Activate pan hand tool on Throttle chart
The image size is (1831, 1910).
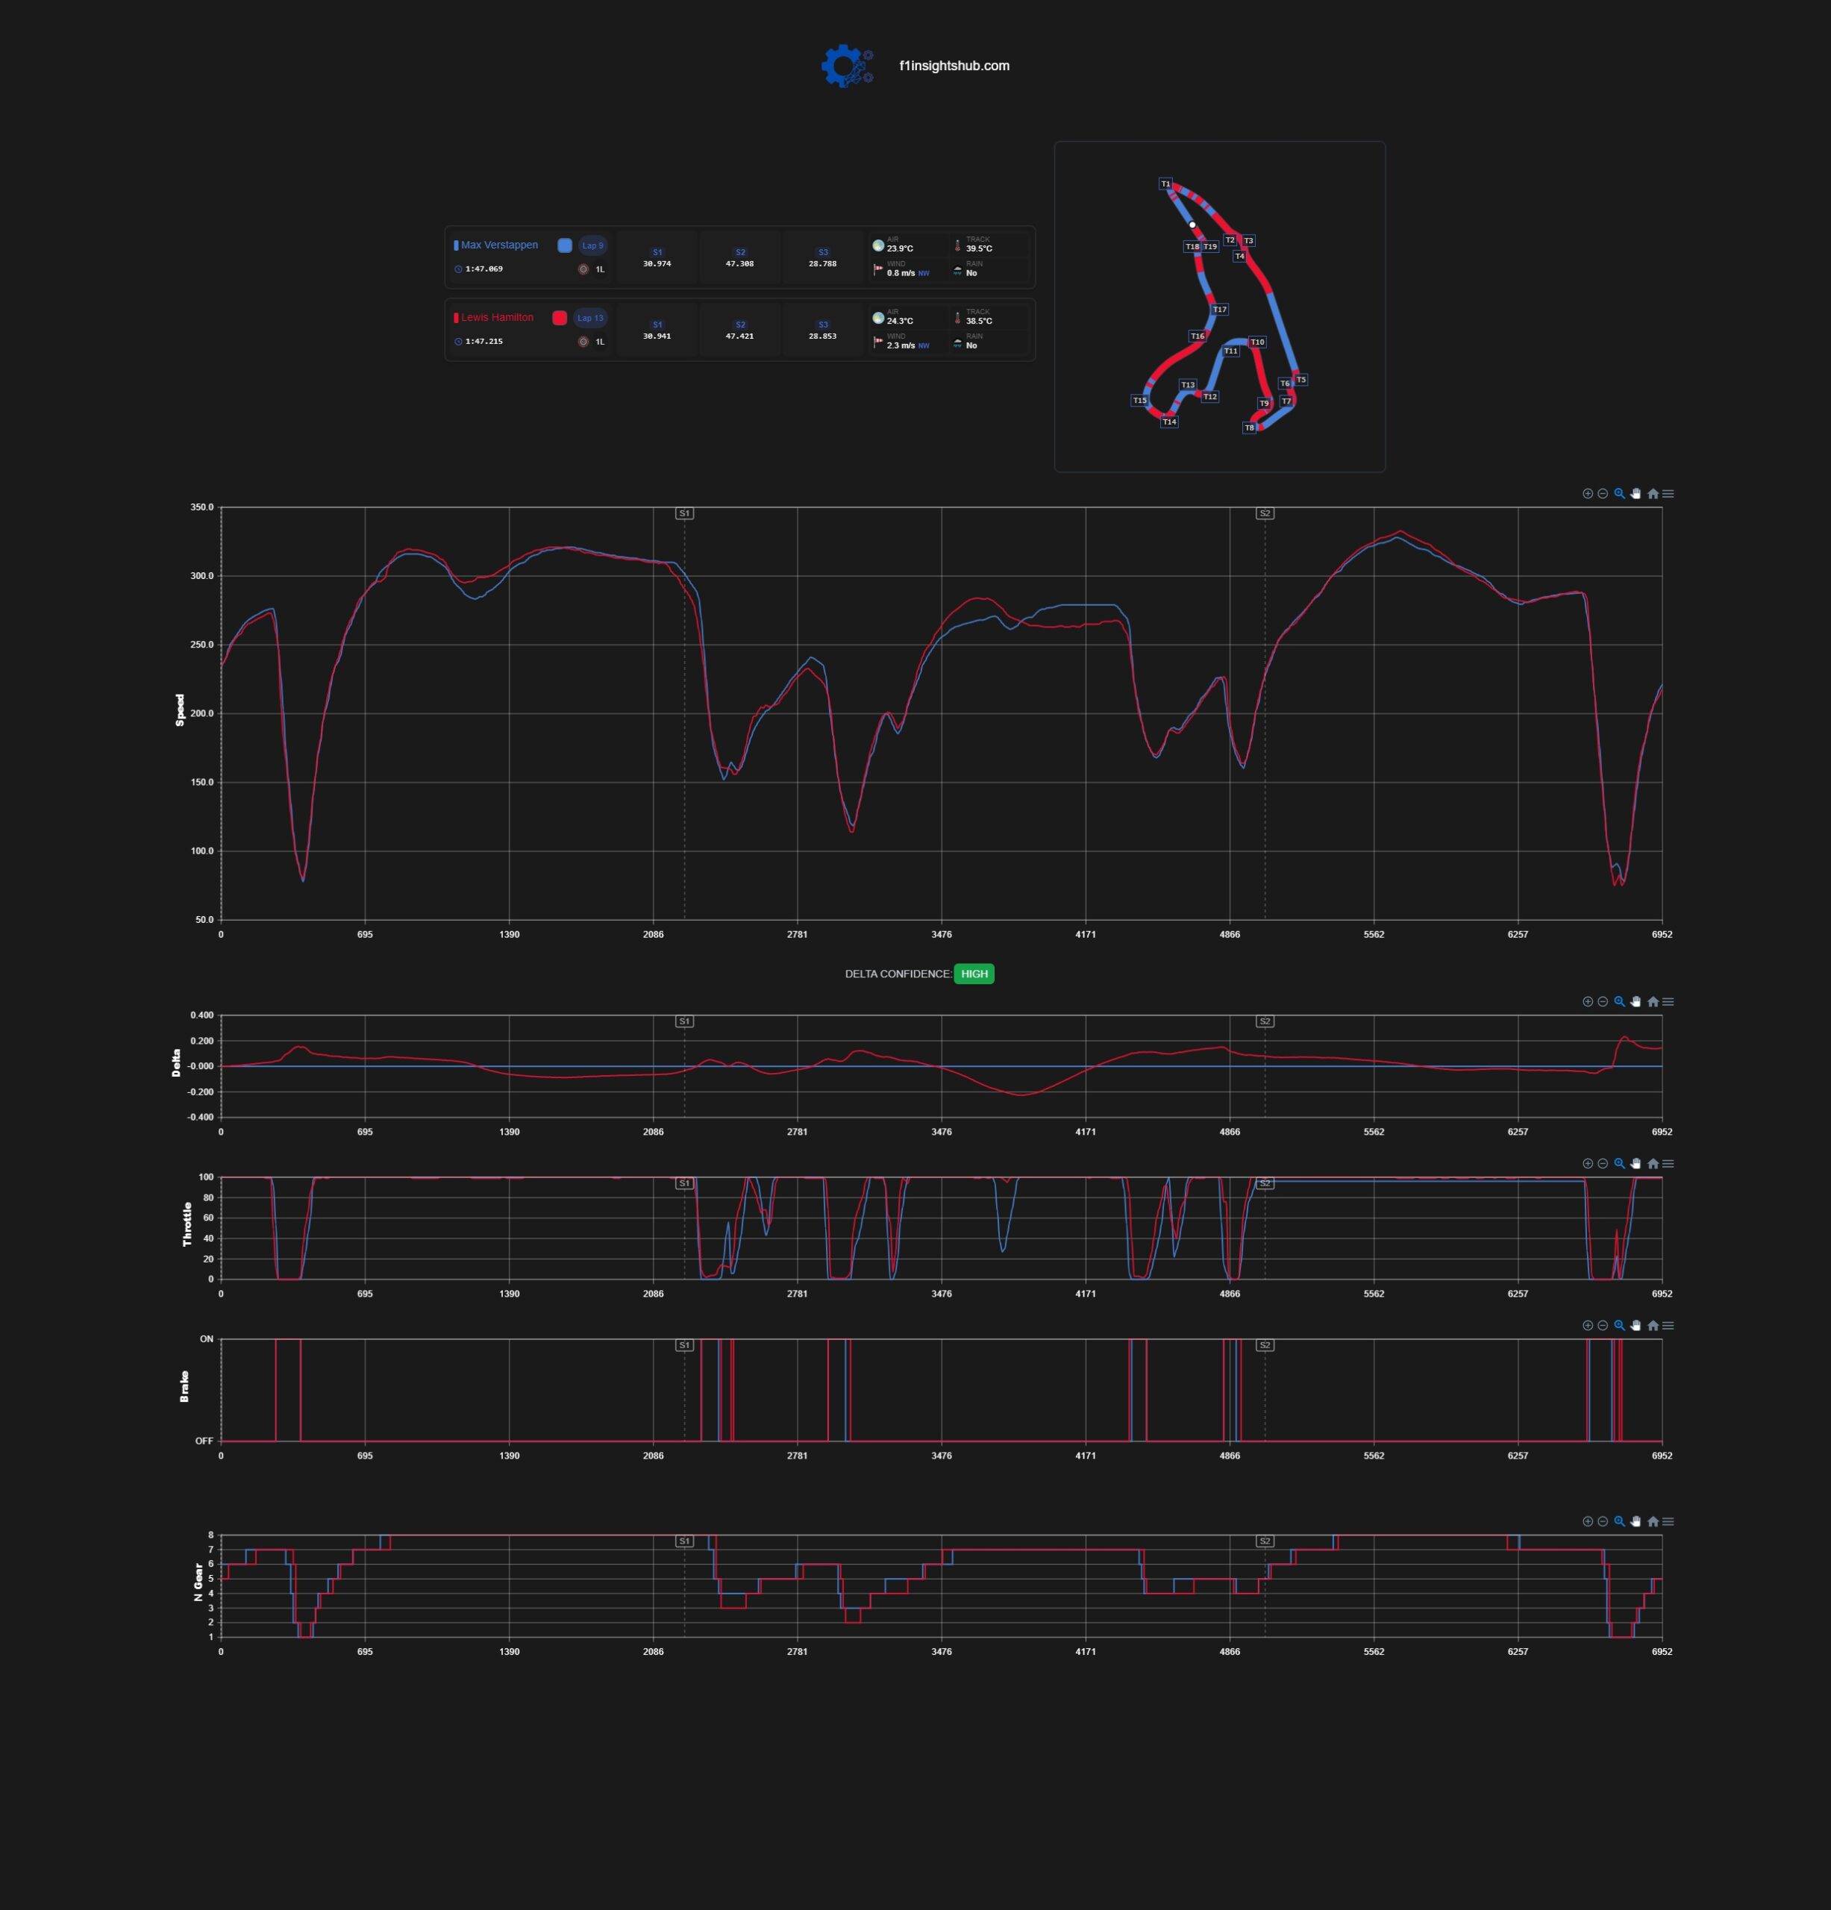click(x=1636, y=1164)
